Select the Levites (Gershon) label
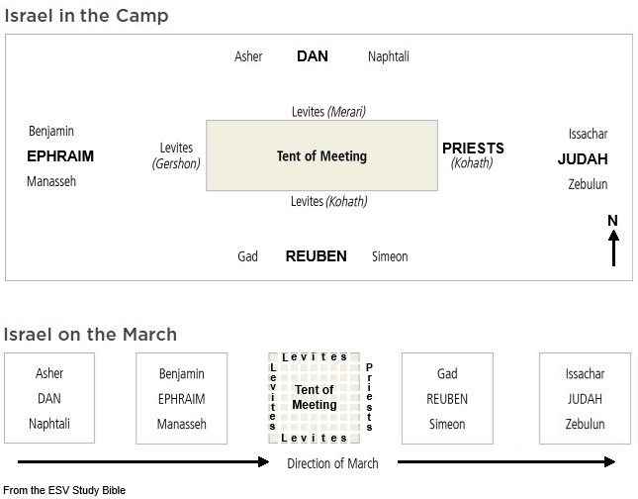The width and height of the screenshot is (638, 499). click(x=177, y=155)
